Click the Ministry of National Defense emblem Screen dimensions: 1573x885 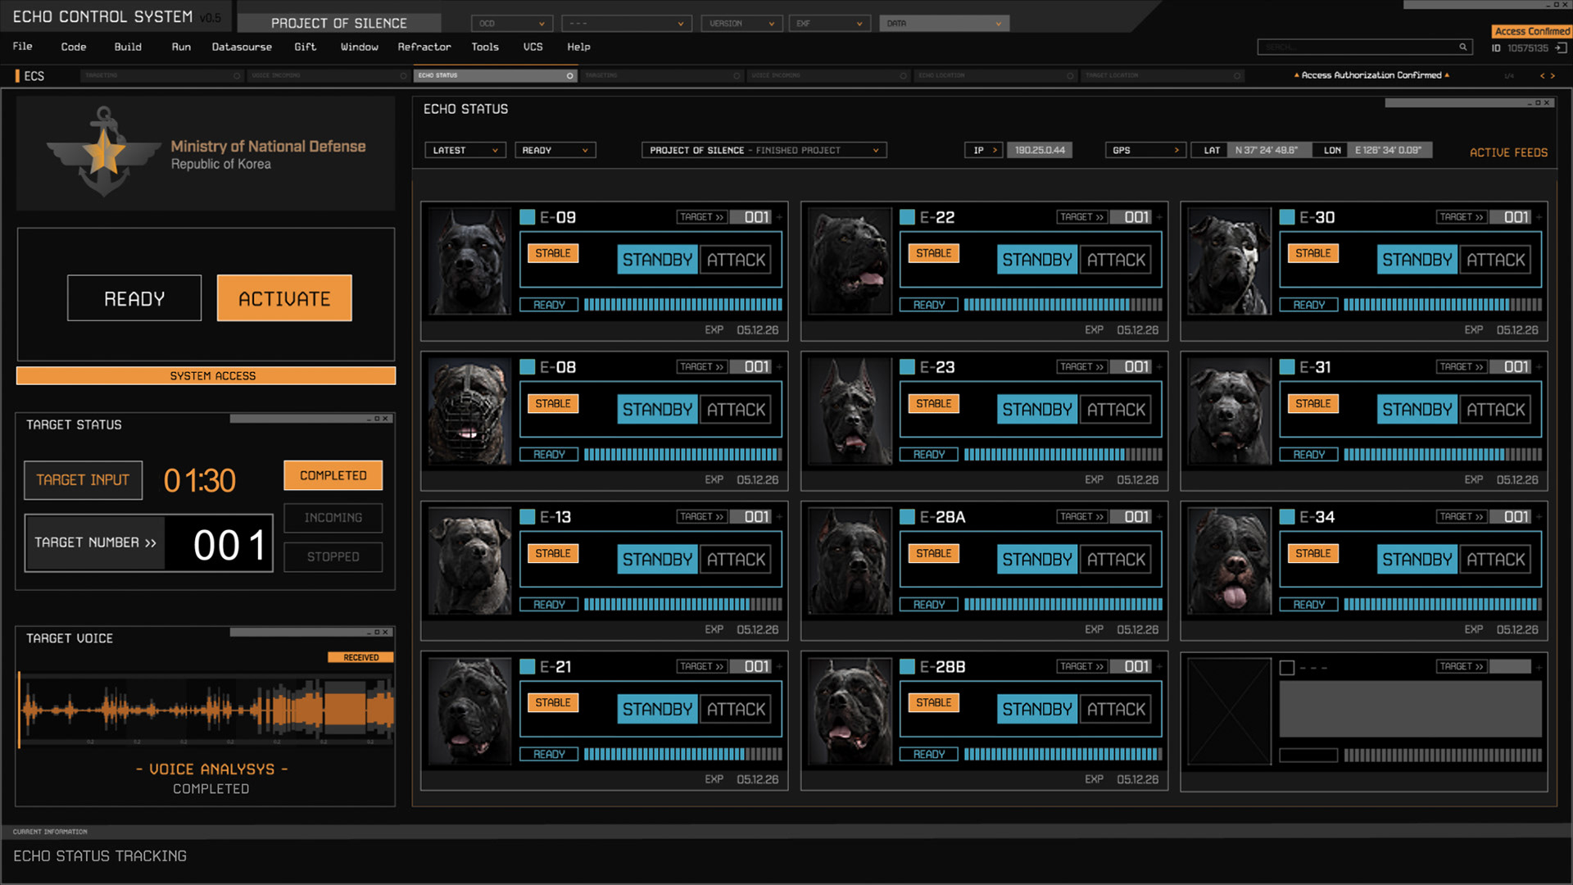click(x=103, y=152)
